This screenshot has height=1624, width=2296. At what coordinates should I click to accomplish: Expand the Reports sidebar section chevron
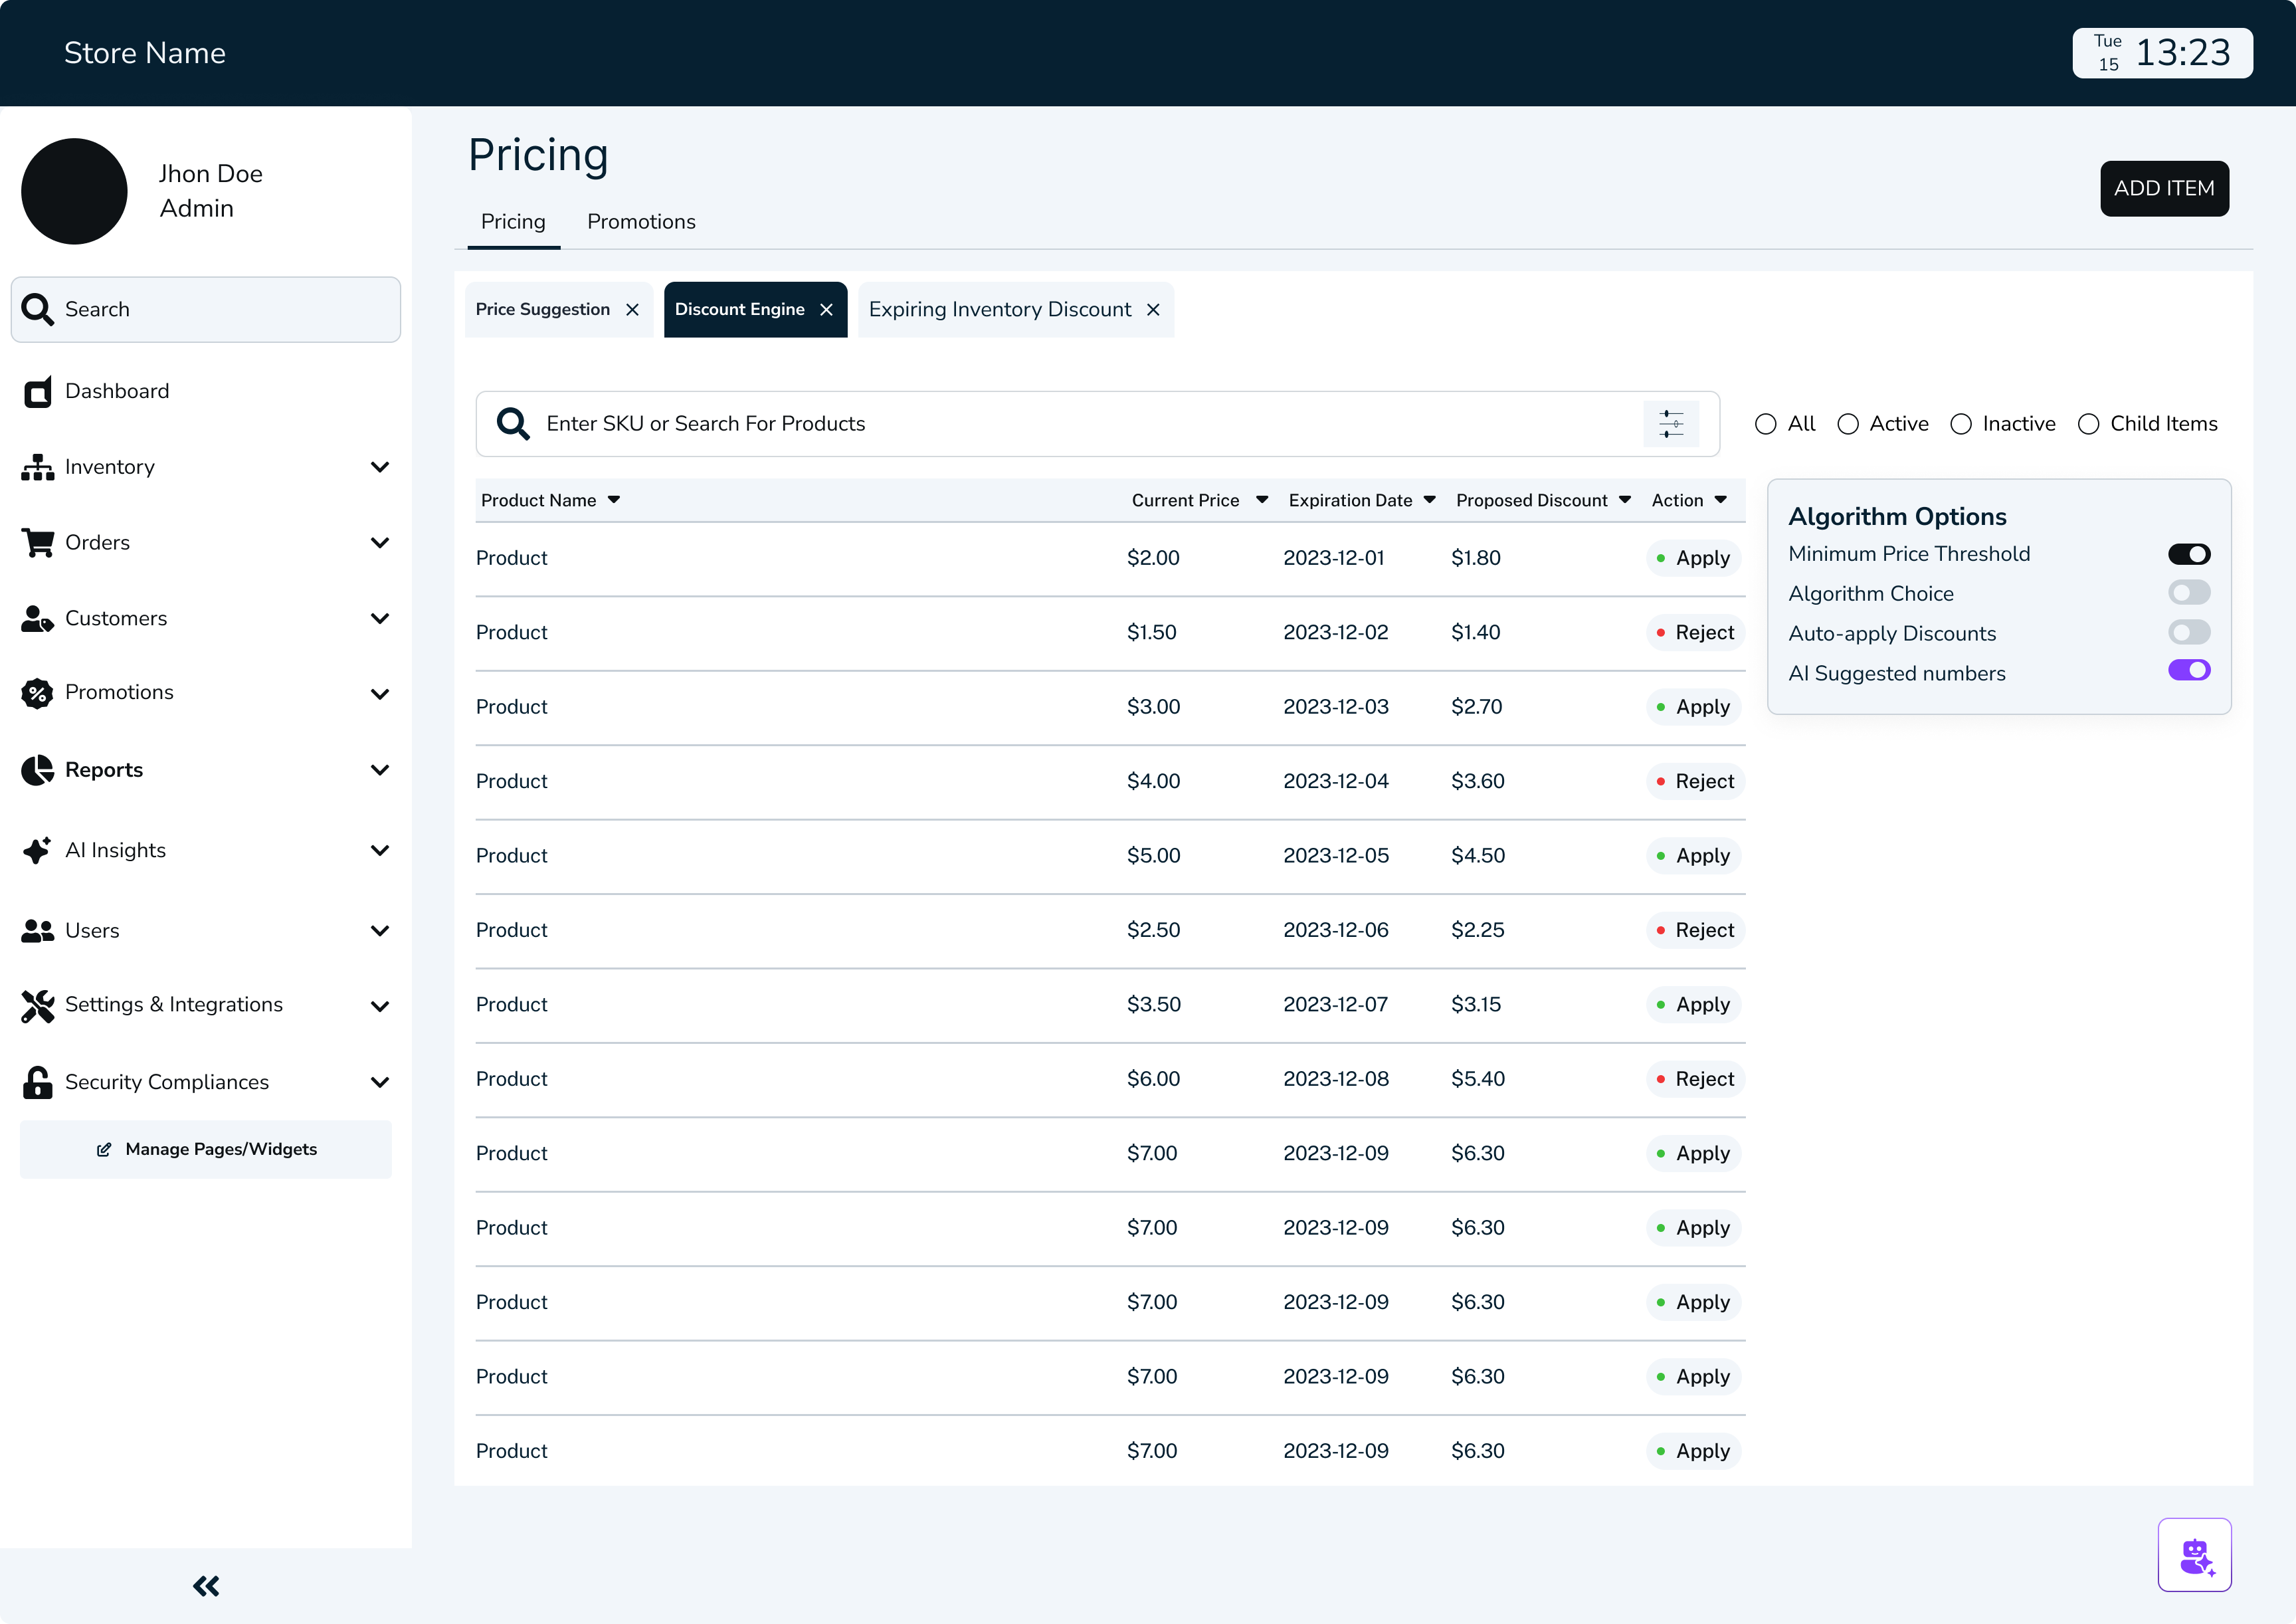tap(380, 770)
